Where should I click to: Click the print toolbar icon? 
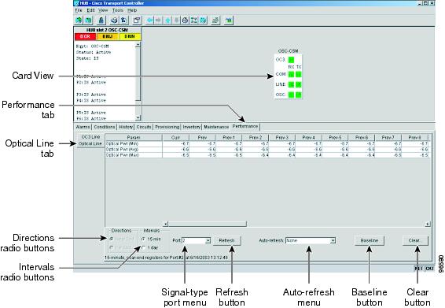pos(114,20)
